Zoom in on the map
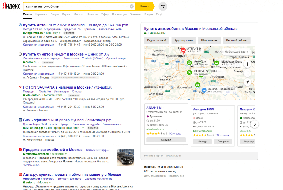 247,64
